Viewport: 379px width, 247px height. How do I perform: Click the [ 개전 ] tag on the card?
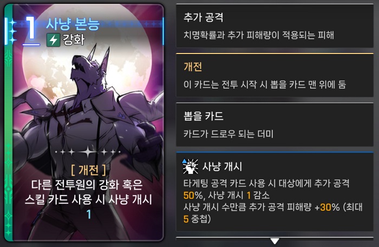click(x=88, y=170)
